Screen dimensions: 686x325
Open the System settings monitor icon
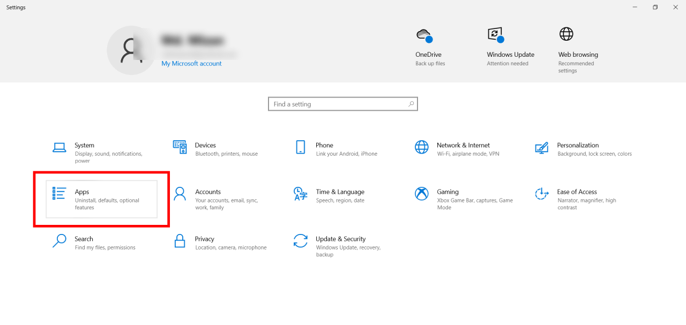pos(59,147)
